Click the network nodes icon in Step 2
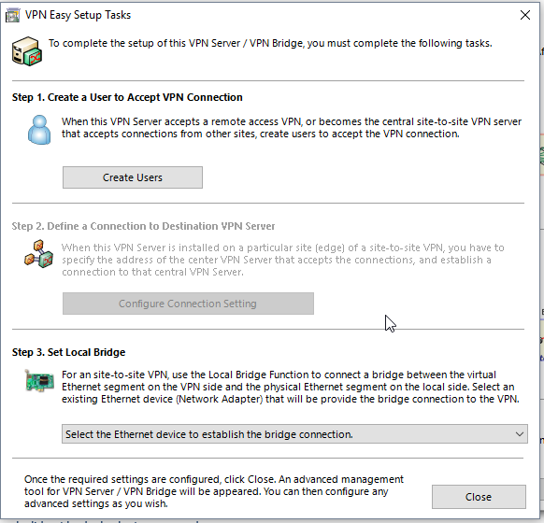The width and height of the screenshot is (544, 523). [x=38, y=254]
